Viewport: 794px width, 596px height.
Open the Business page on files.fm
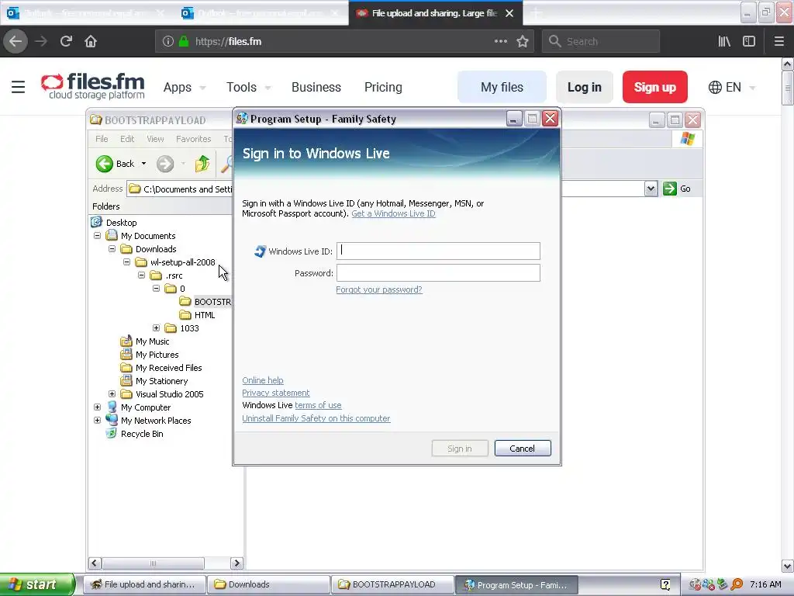pyautogui.click(x=316, y=87)
